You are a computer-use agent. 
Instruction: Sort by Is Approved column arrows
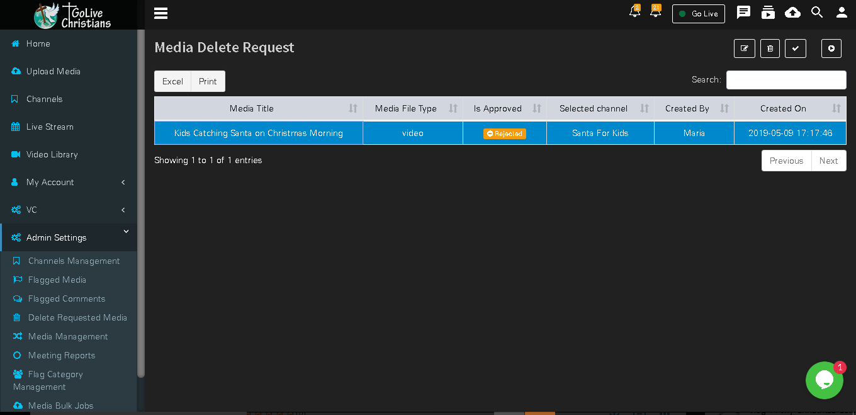[x=537, y=108]
